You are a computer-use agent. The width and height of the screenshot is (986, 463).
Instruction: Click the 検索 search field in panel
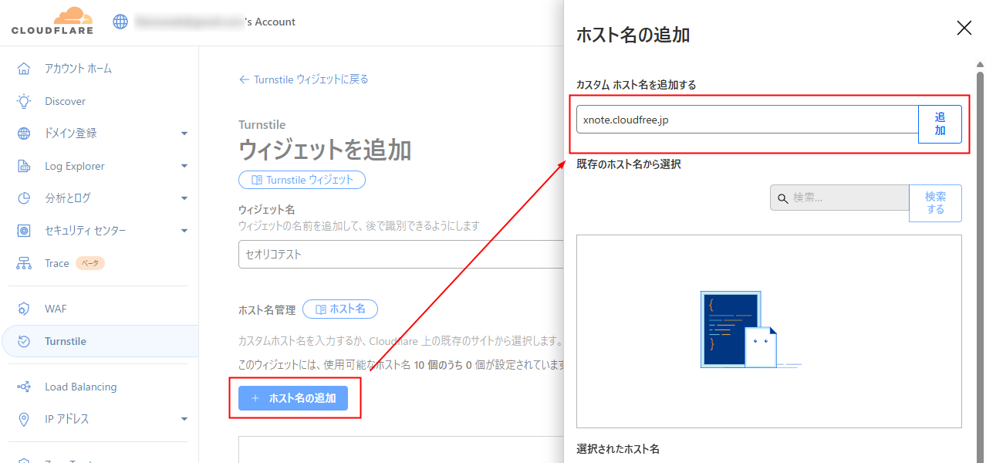[839, 198]
